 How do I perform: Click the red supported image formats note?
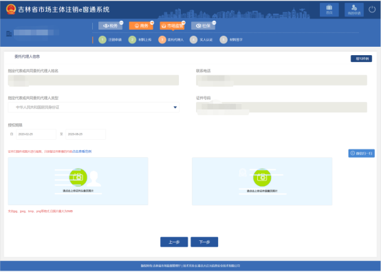tap(41, 211)
